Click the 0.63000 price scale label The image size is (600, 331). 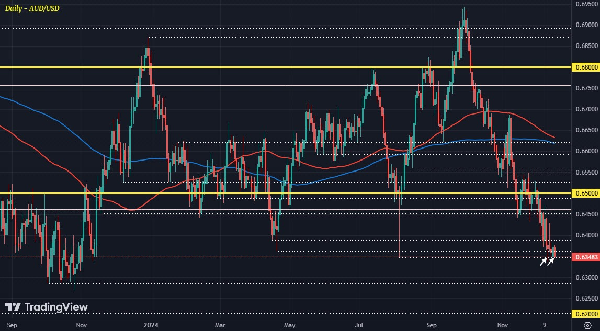pyautogui.click(x=586, y=278)
